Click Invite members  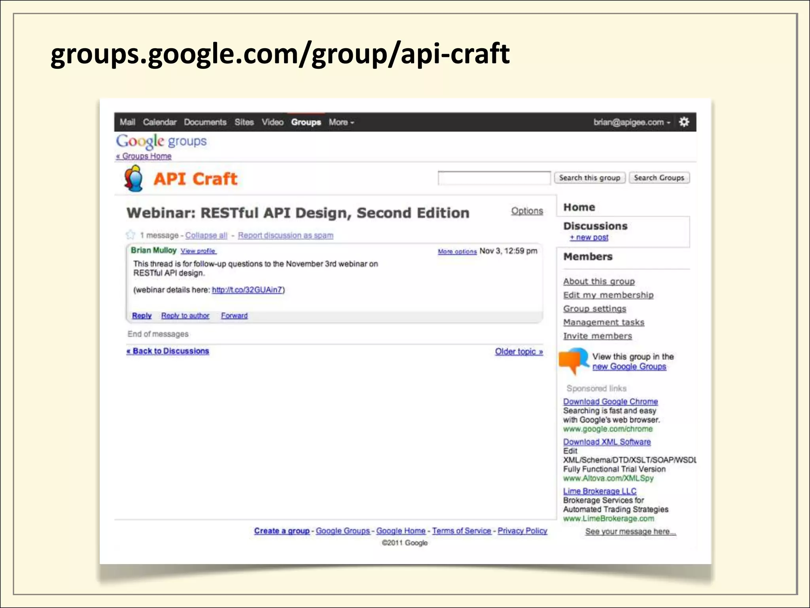point(598,336)
